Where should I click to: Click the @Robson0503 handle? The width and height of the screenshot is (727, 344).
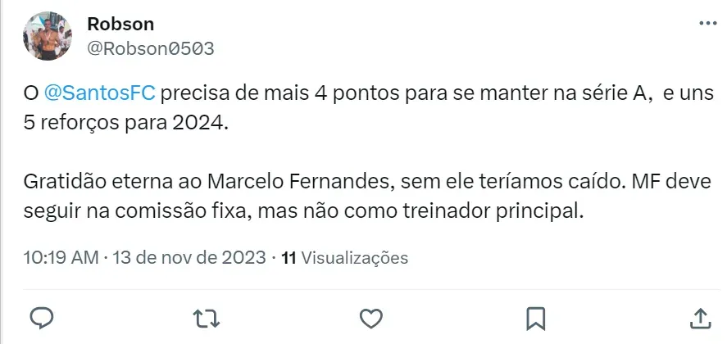coord(151,48)
